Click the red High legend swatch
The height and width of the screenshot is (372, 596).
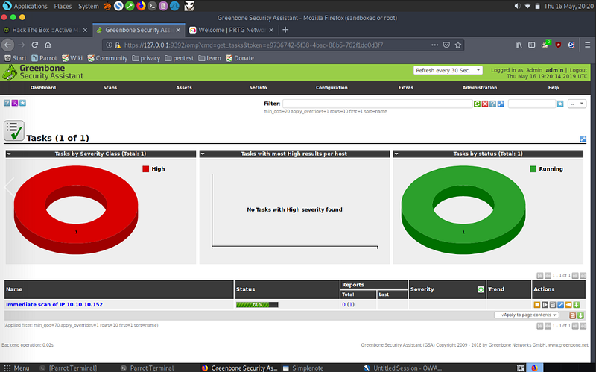click(x=145, y=169)
